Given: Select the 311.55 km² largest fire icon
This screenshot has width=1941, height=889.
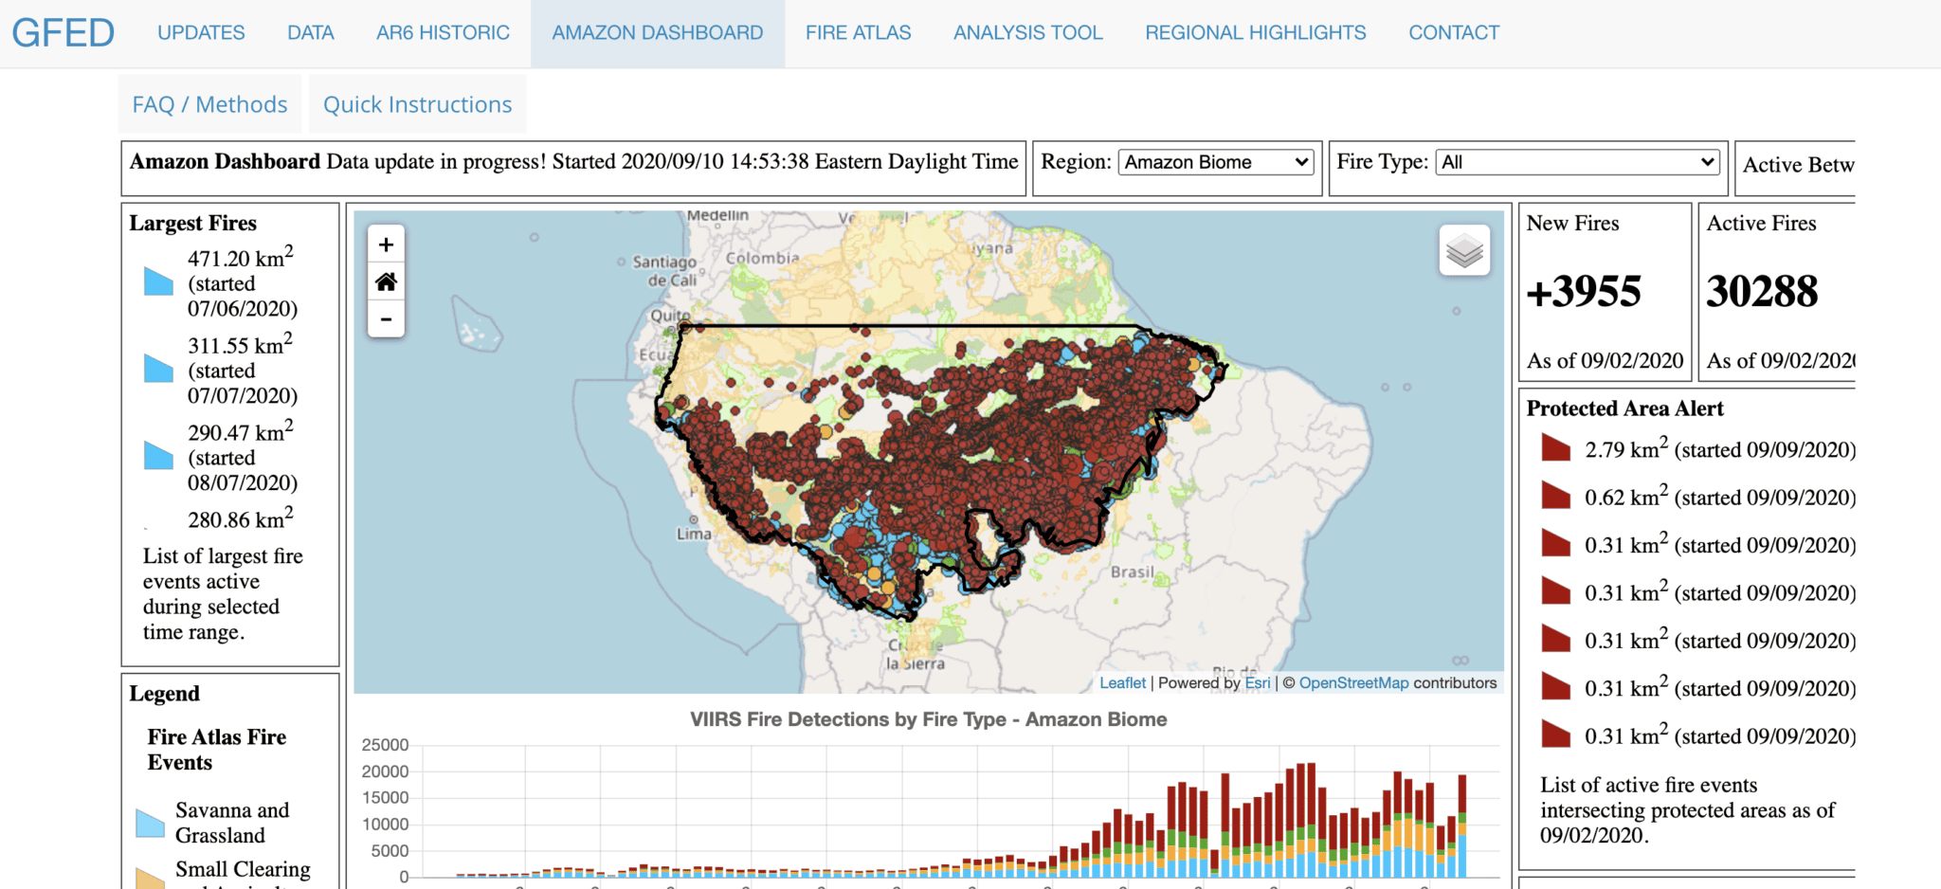Looking at the screenshot, I should [x=156, y=369].
